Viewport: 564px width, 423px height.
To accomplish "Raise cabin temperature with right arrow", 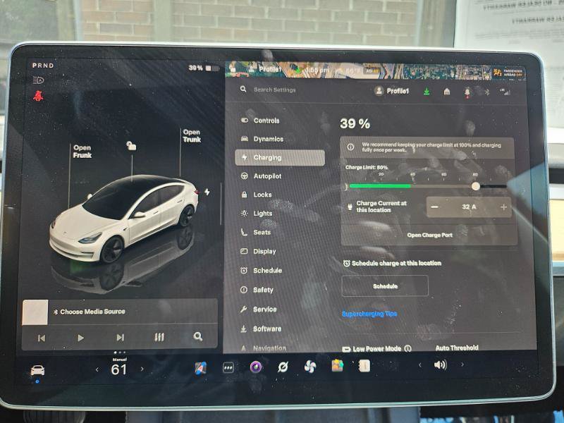I will coord(142,369).
